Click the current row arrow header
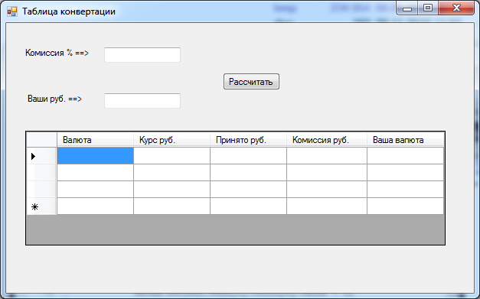Viewport: 480px width, 299px height. (41, 156)
